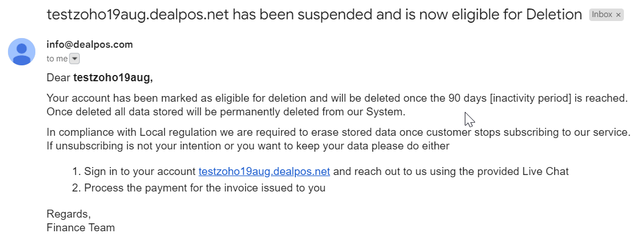Click the "to me" recipient text
Screen dimensions: 641x250
pyautogui.click(x=57, y=59)
